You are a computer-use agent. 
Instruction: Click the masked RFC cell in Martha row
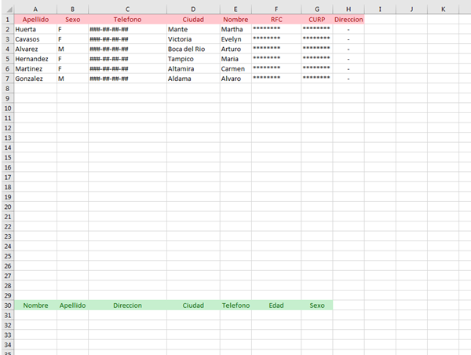(276, 30)
